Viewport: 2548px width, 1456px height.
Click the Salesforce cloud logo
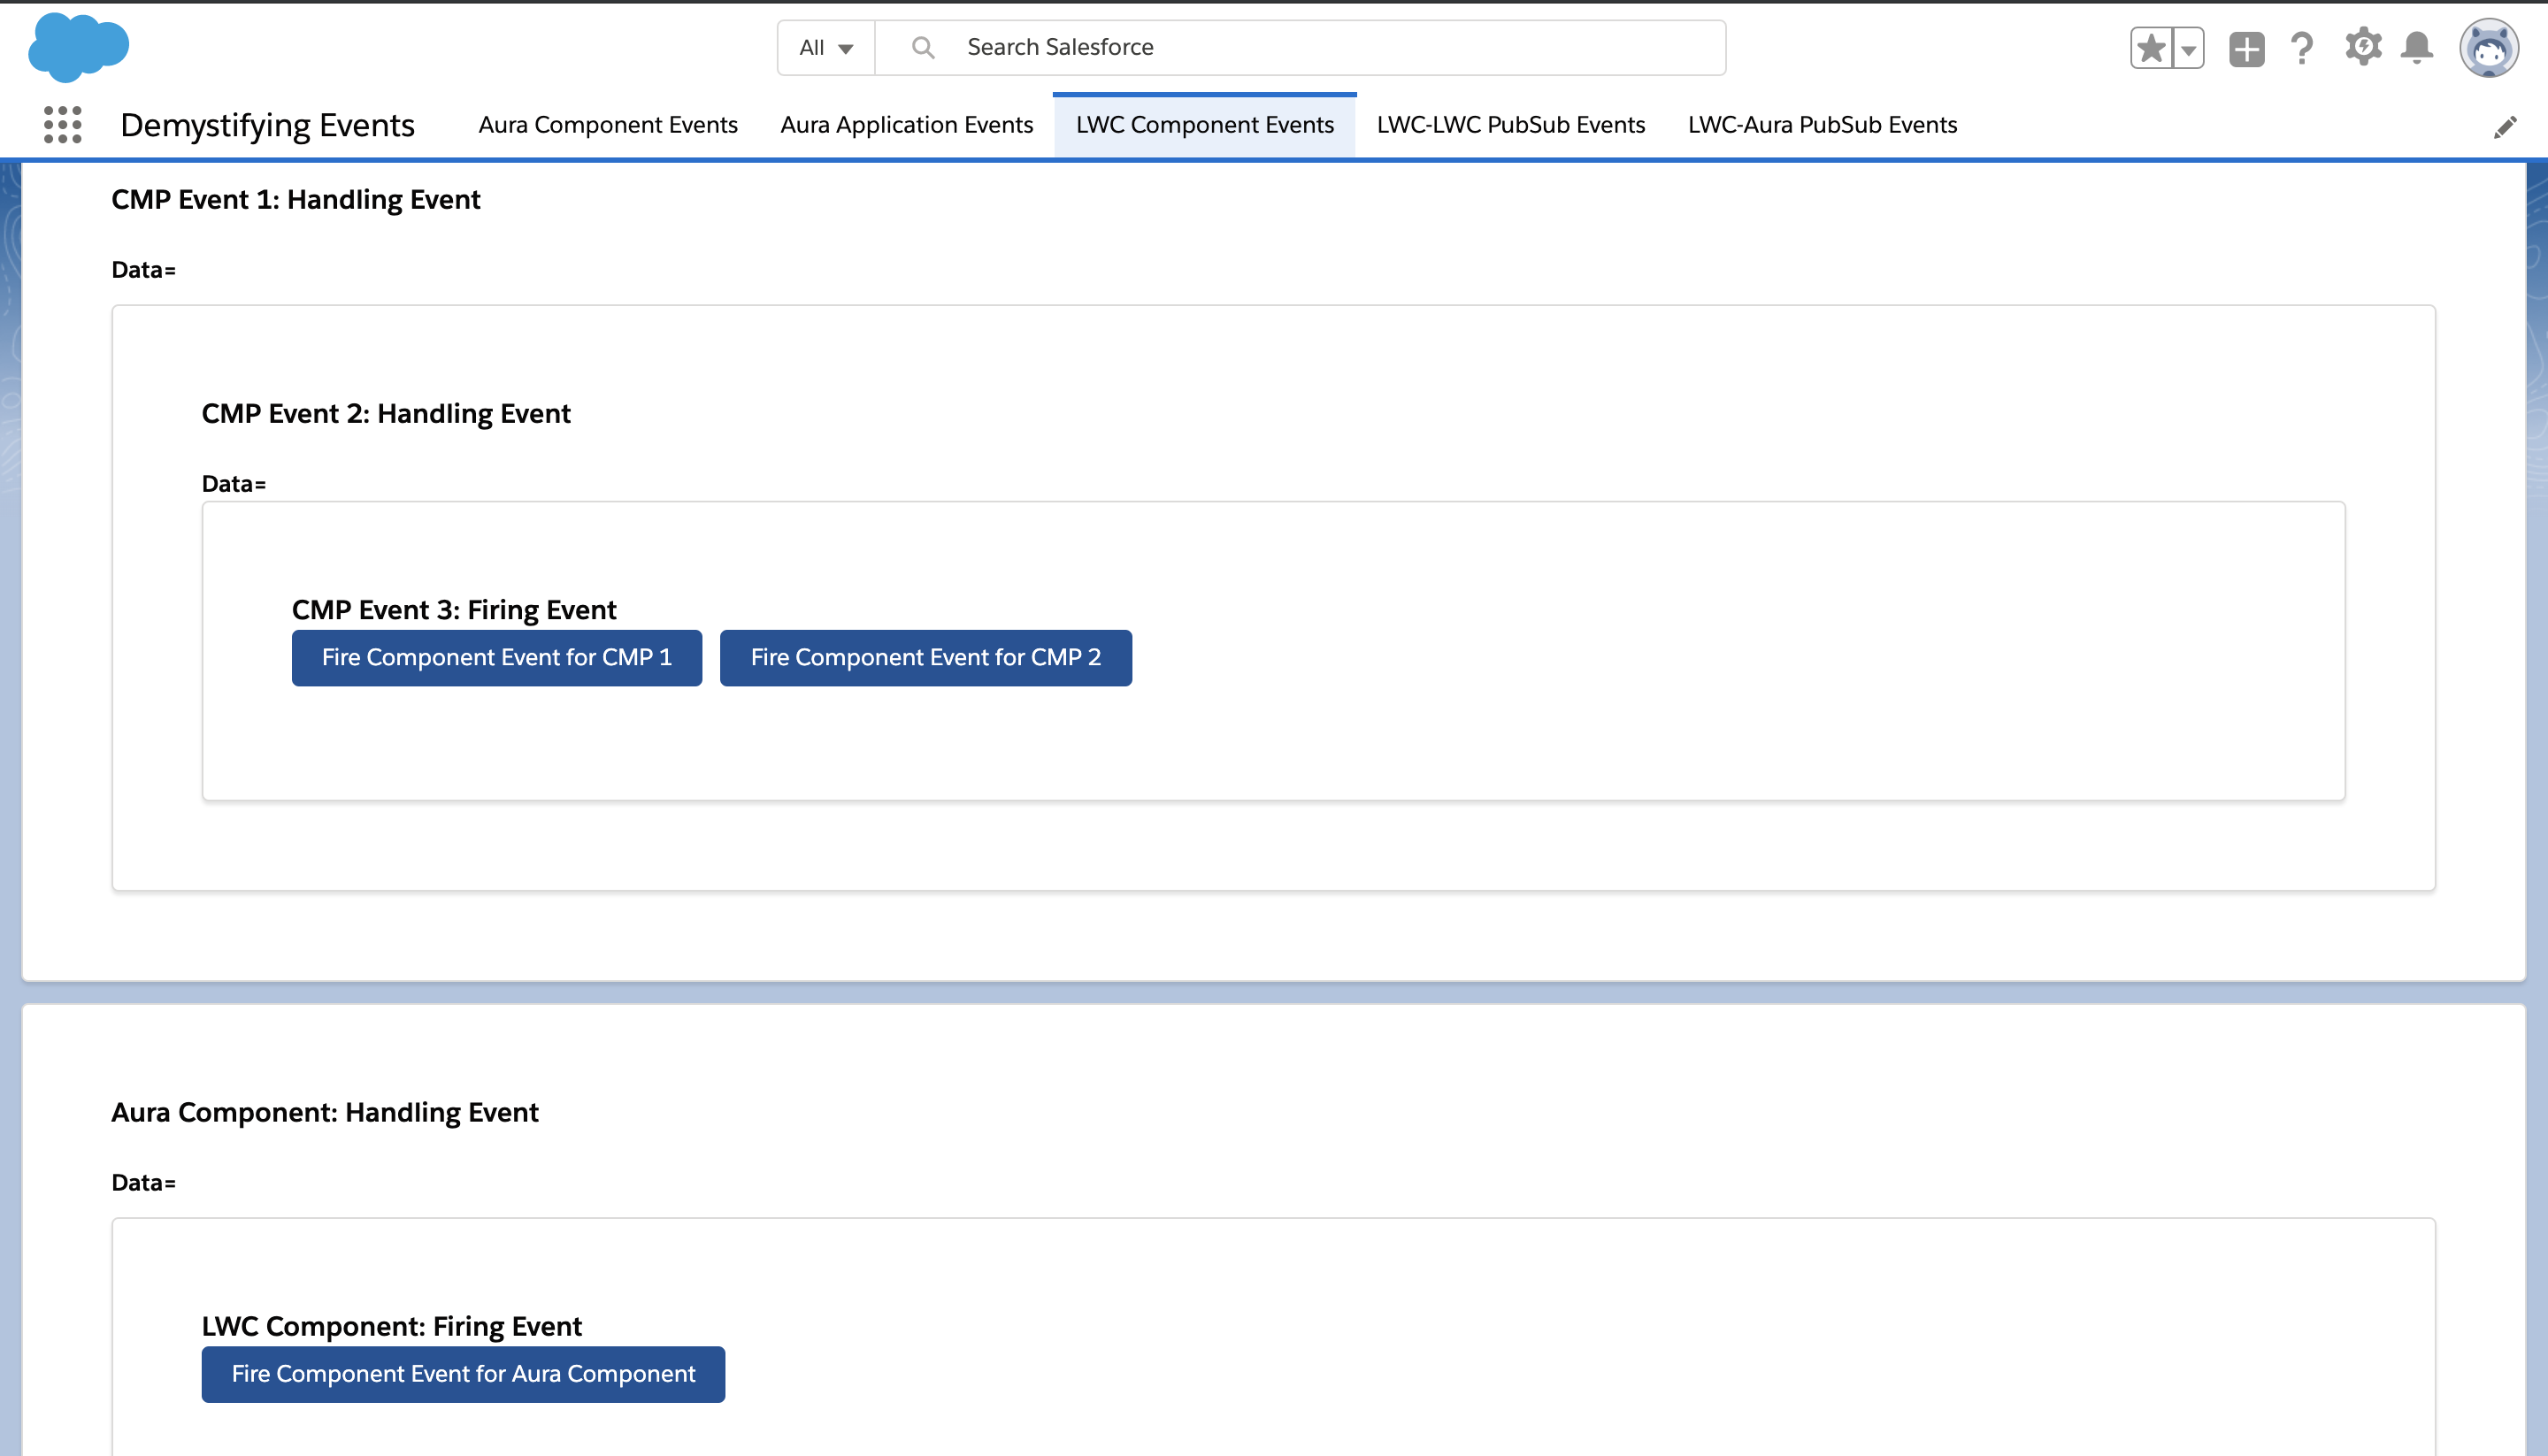pos(78,47)
